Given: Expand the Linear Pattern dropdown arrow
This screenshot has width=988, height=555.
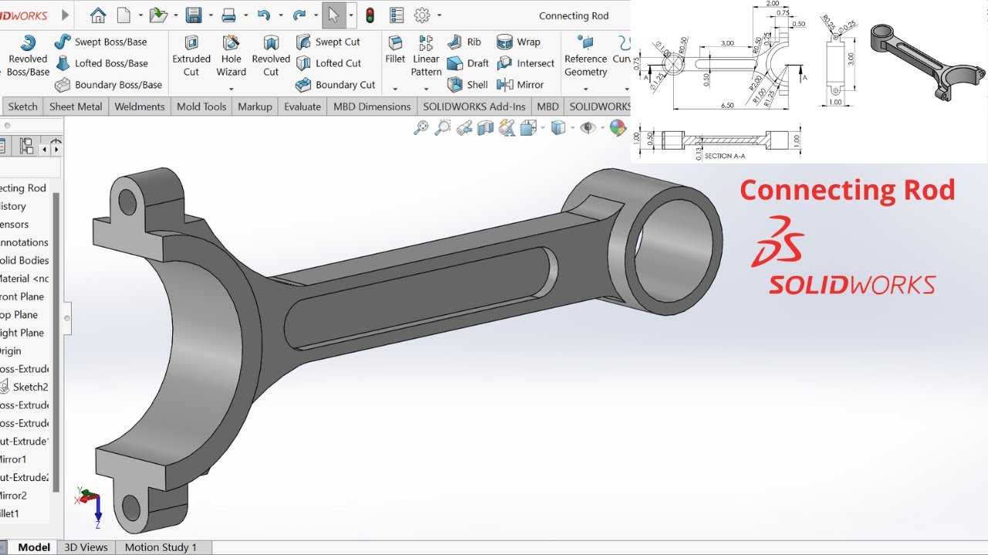Looking at the screenshot, I should [x=426, y=89].
